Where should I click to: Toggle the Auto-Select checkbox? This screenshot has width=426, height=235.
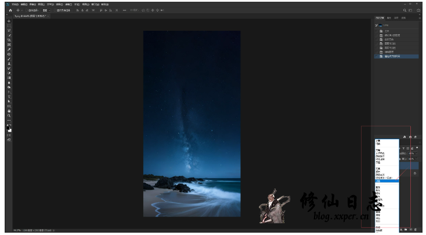click(27, 10)
